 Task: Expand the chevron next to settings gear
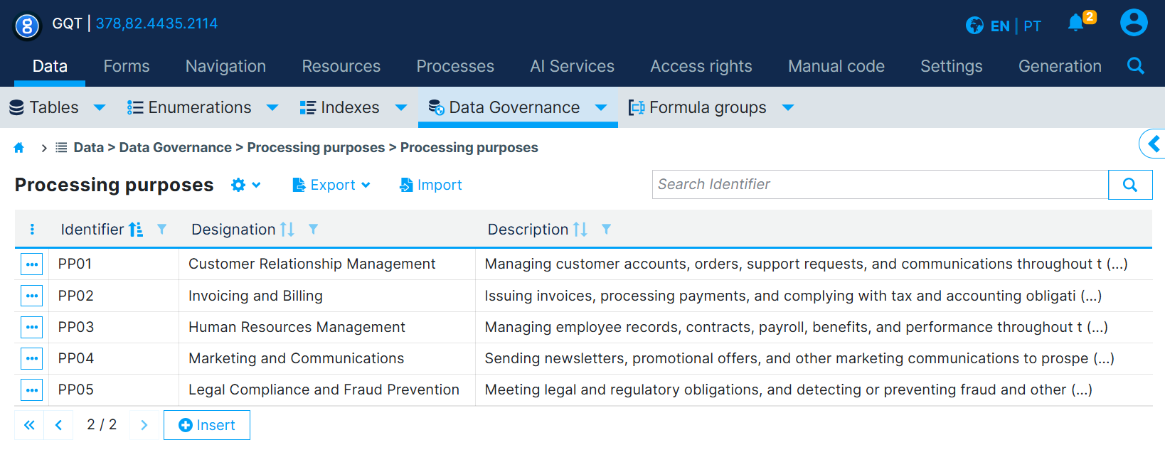click(257, 185)
